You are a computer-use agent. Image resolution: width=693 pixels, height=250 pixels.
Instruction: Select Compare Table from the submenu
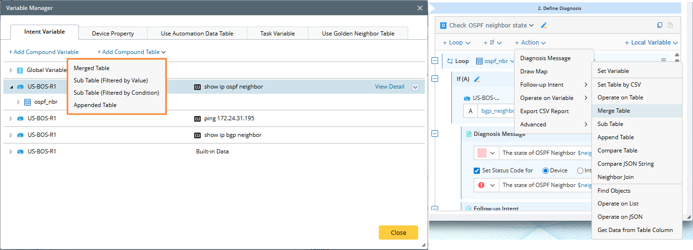point(617,151)
